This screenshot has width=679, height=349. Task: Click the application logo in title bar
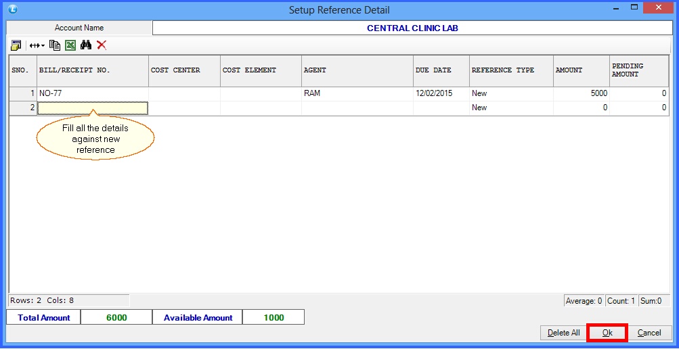point(13,9)
